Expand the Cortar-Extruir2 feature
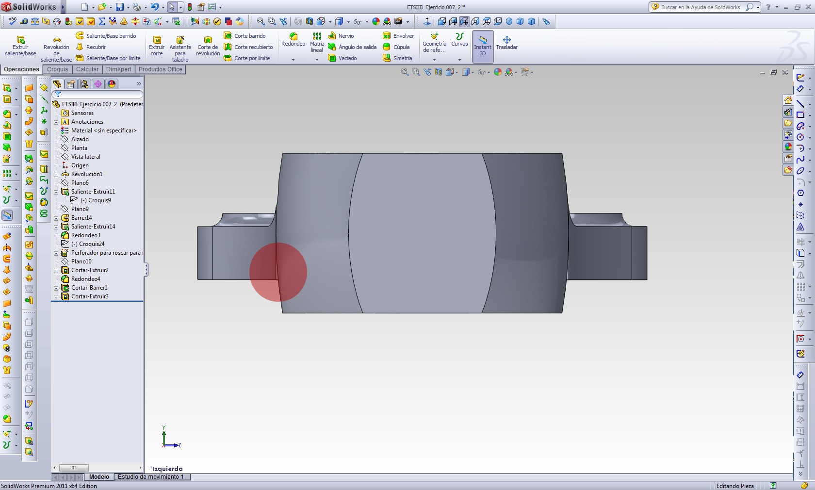 click(x=56, y=271)
